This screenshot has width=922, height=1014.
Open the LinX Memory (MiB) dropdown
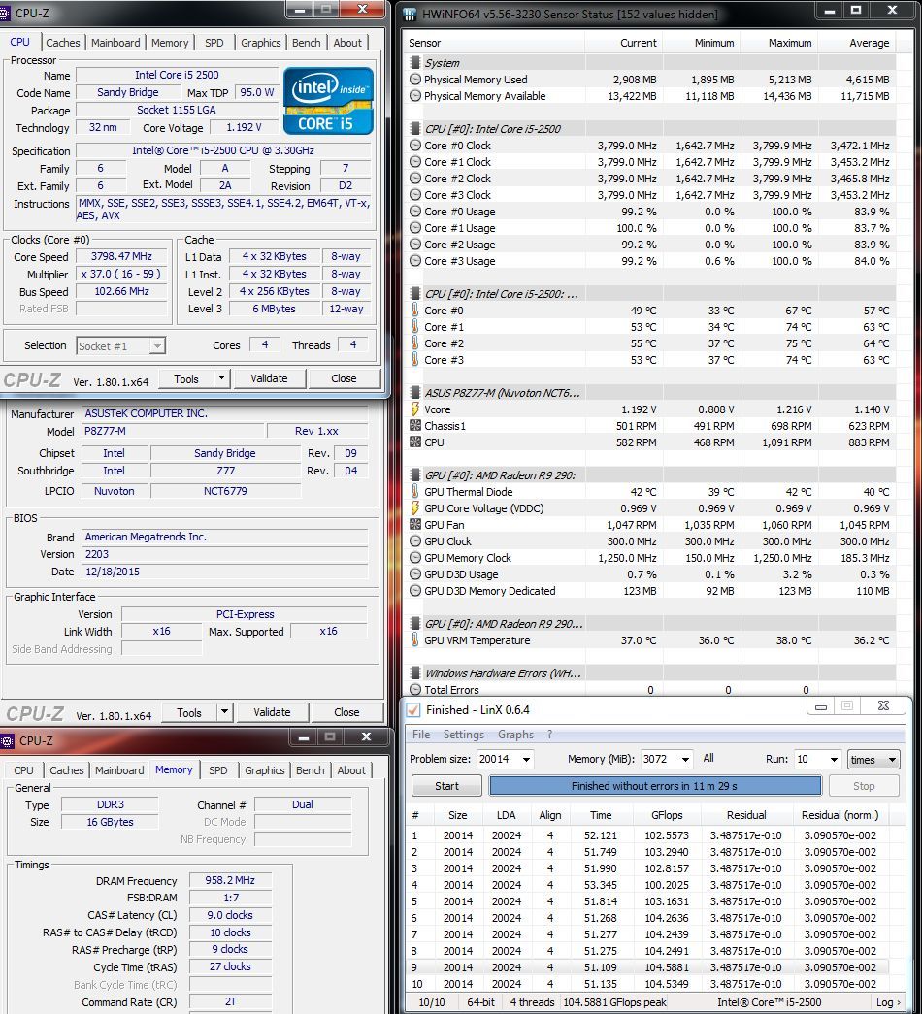point(685,759)
